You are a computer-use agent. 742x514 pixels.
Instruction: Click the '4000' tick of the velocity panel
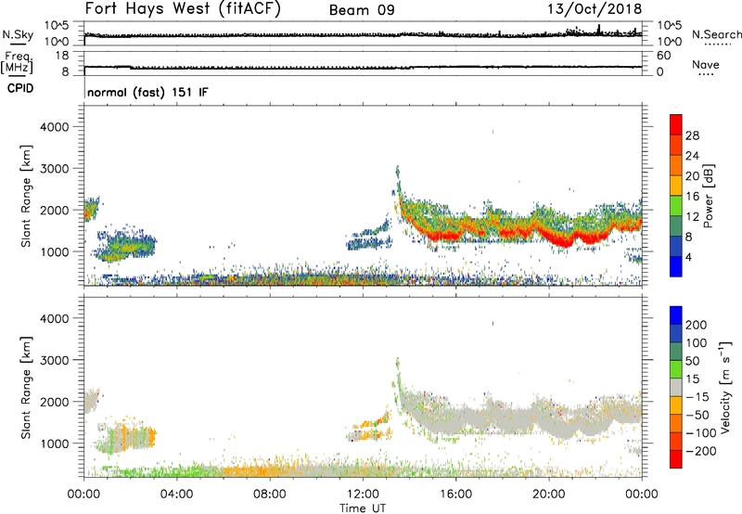55,318
